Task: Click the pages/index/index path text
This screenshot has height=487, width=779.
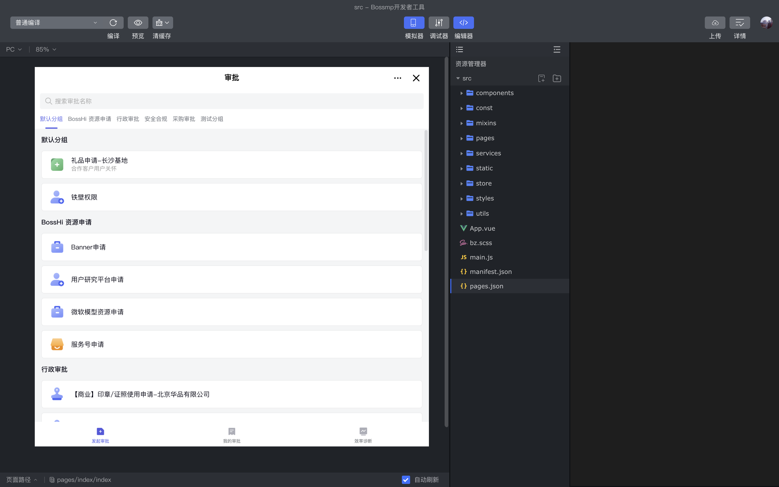Action: click(x=84, y=480)
